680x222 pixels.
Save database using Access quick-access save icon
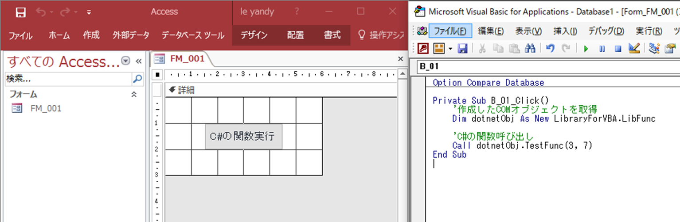(20, 12)
